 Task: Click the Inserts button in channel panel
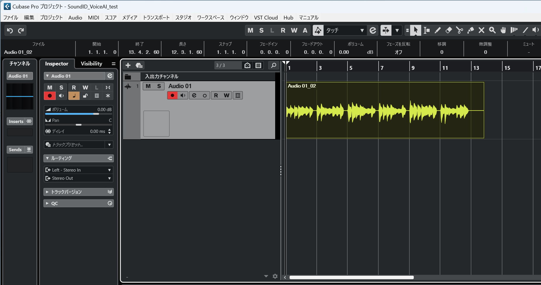[20, 121]
